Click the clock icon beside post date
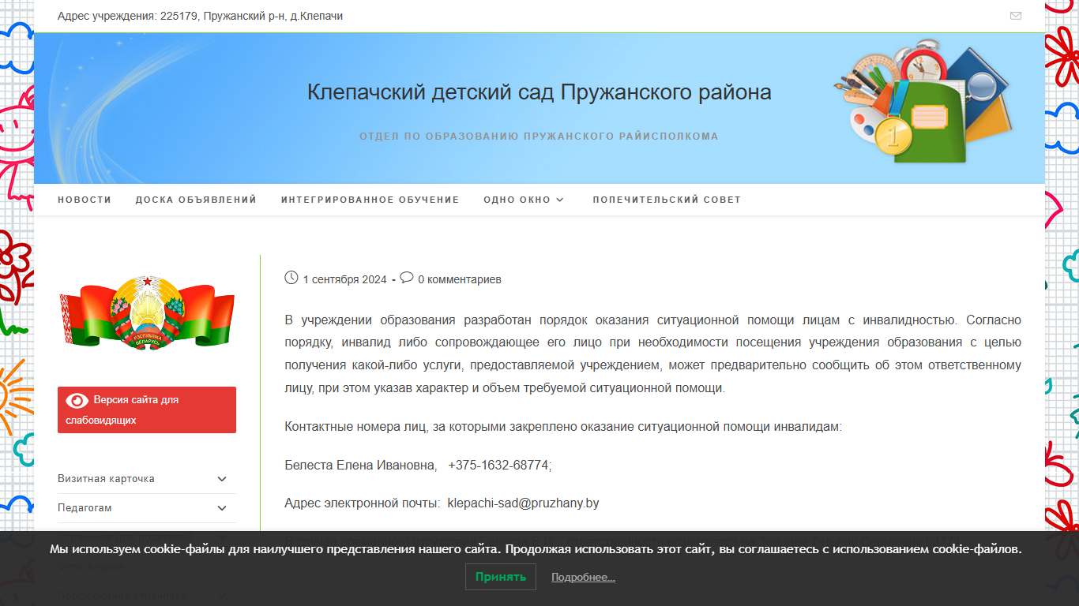Screen dimensions: 1079x606 [291, 278]
